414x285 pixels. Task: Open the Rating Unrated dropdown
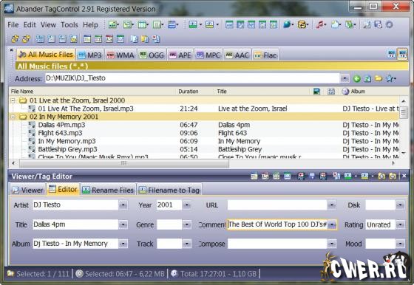coord(400,224)
